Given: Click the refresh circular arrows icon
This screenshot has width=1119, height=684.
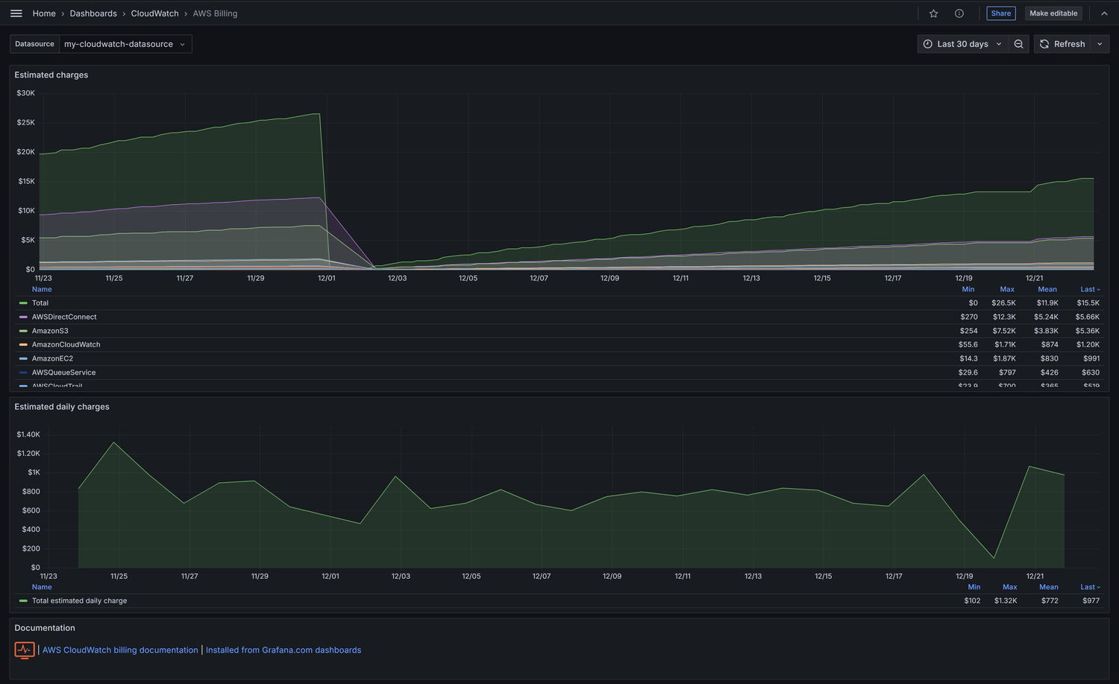Looking at the screenshot, I should click(x=1044, y=44).
